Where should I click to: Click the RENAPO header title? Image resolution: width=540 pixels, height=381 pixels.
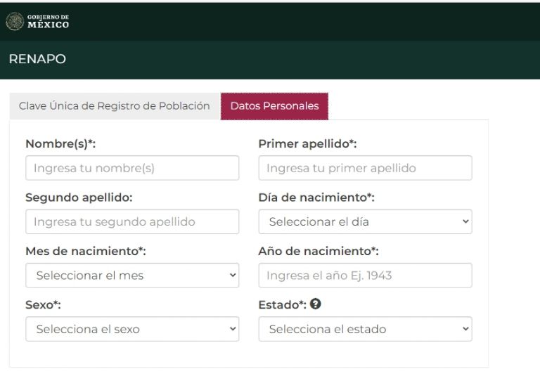[37, 59]
